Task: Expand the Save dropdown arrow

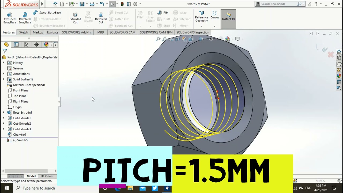Action: pos(87,4)
